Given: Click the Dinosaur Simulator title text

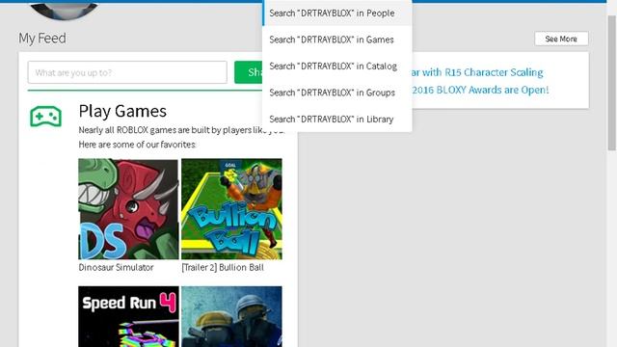Looking at the screenshot, I should pos(116,268).
